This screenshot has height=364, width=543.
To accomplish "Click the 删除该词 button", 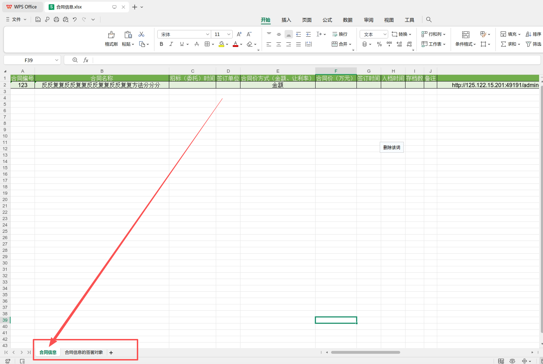I will [x=392, y=147].
